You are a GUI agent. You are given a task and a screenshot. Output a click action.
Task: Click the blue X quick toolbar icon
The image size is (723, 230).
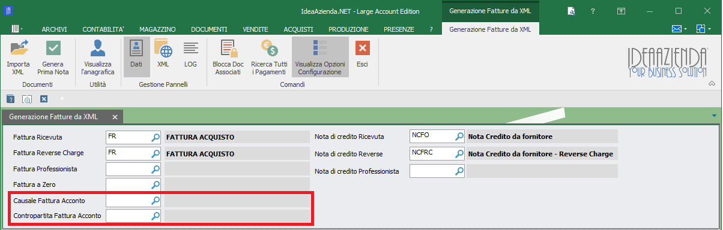tap(44, 99)
